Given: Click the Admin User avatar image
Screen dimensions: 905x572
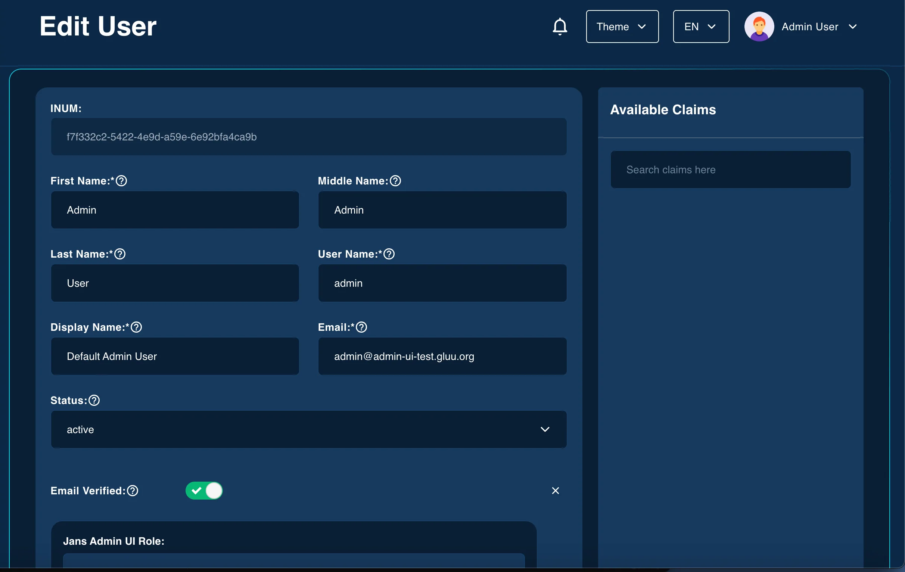Looking at the screenshot, I should pyautogui.click(x=759, y=27).
